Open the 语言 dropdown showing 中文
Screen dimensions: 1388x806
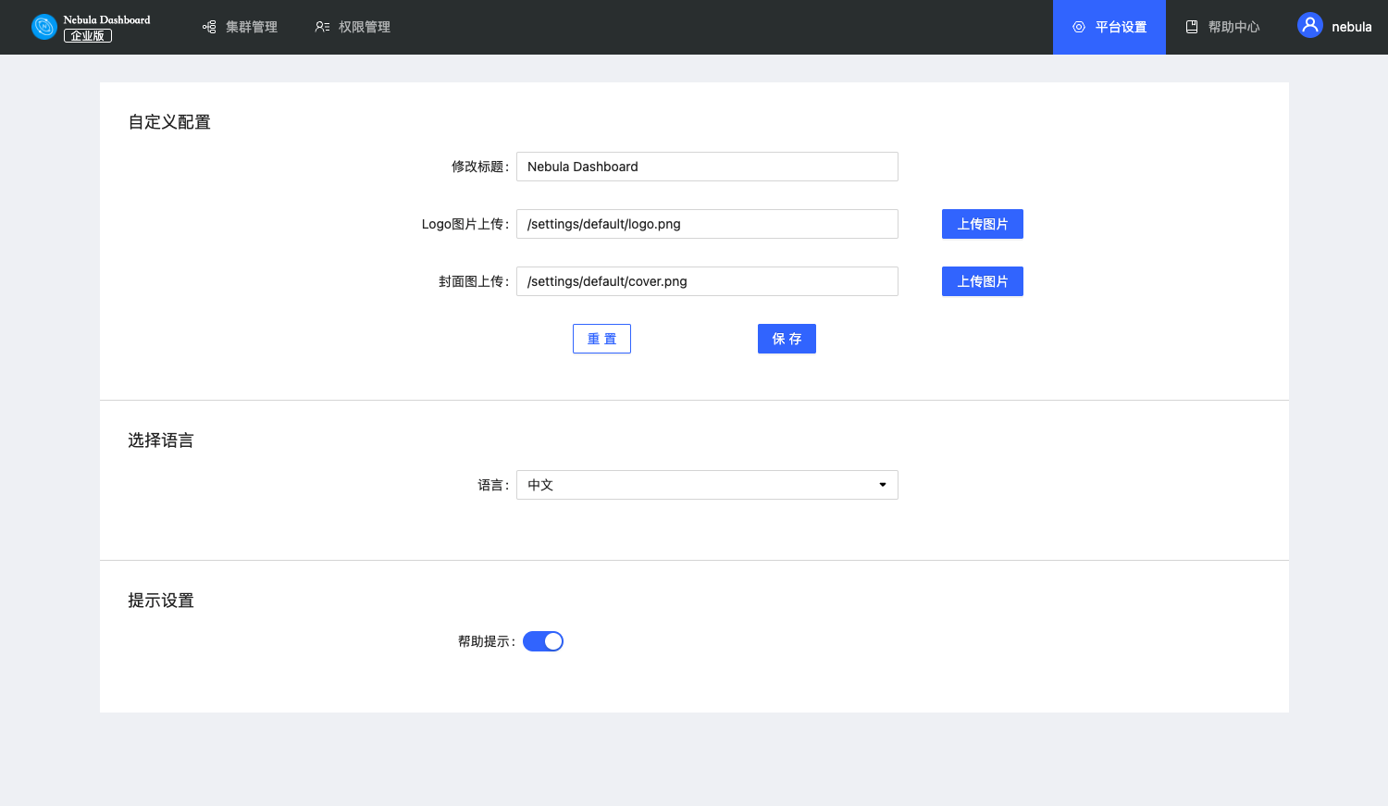[706, 485]
